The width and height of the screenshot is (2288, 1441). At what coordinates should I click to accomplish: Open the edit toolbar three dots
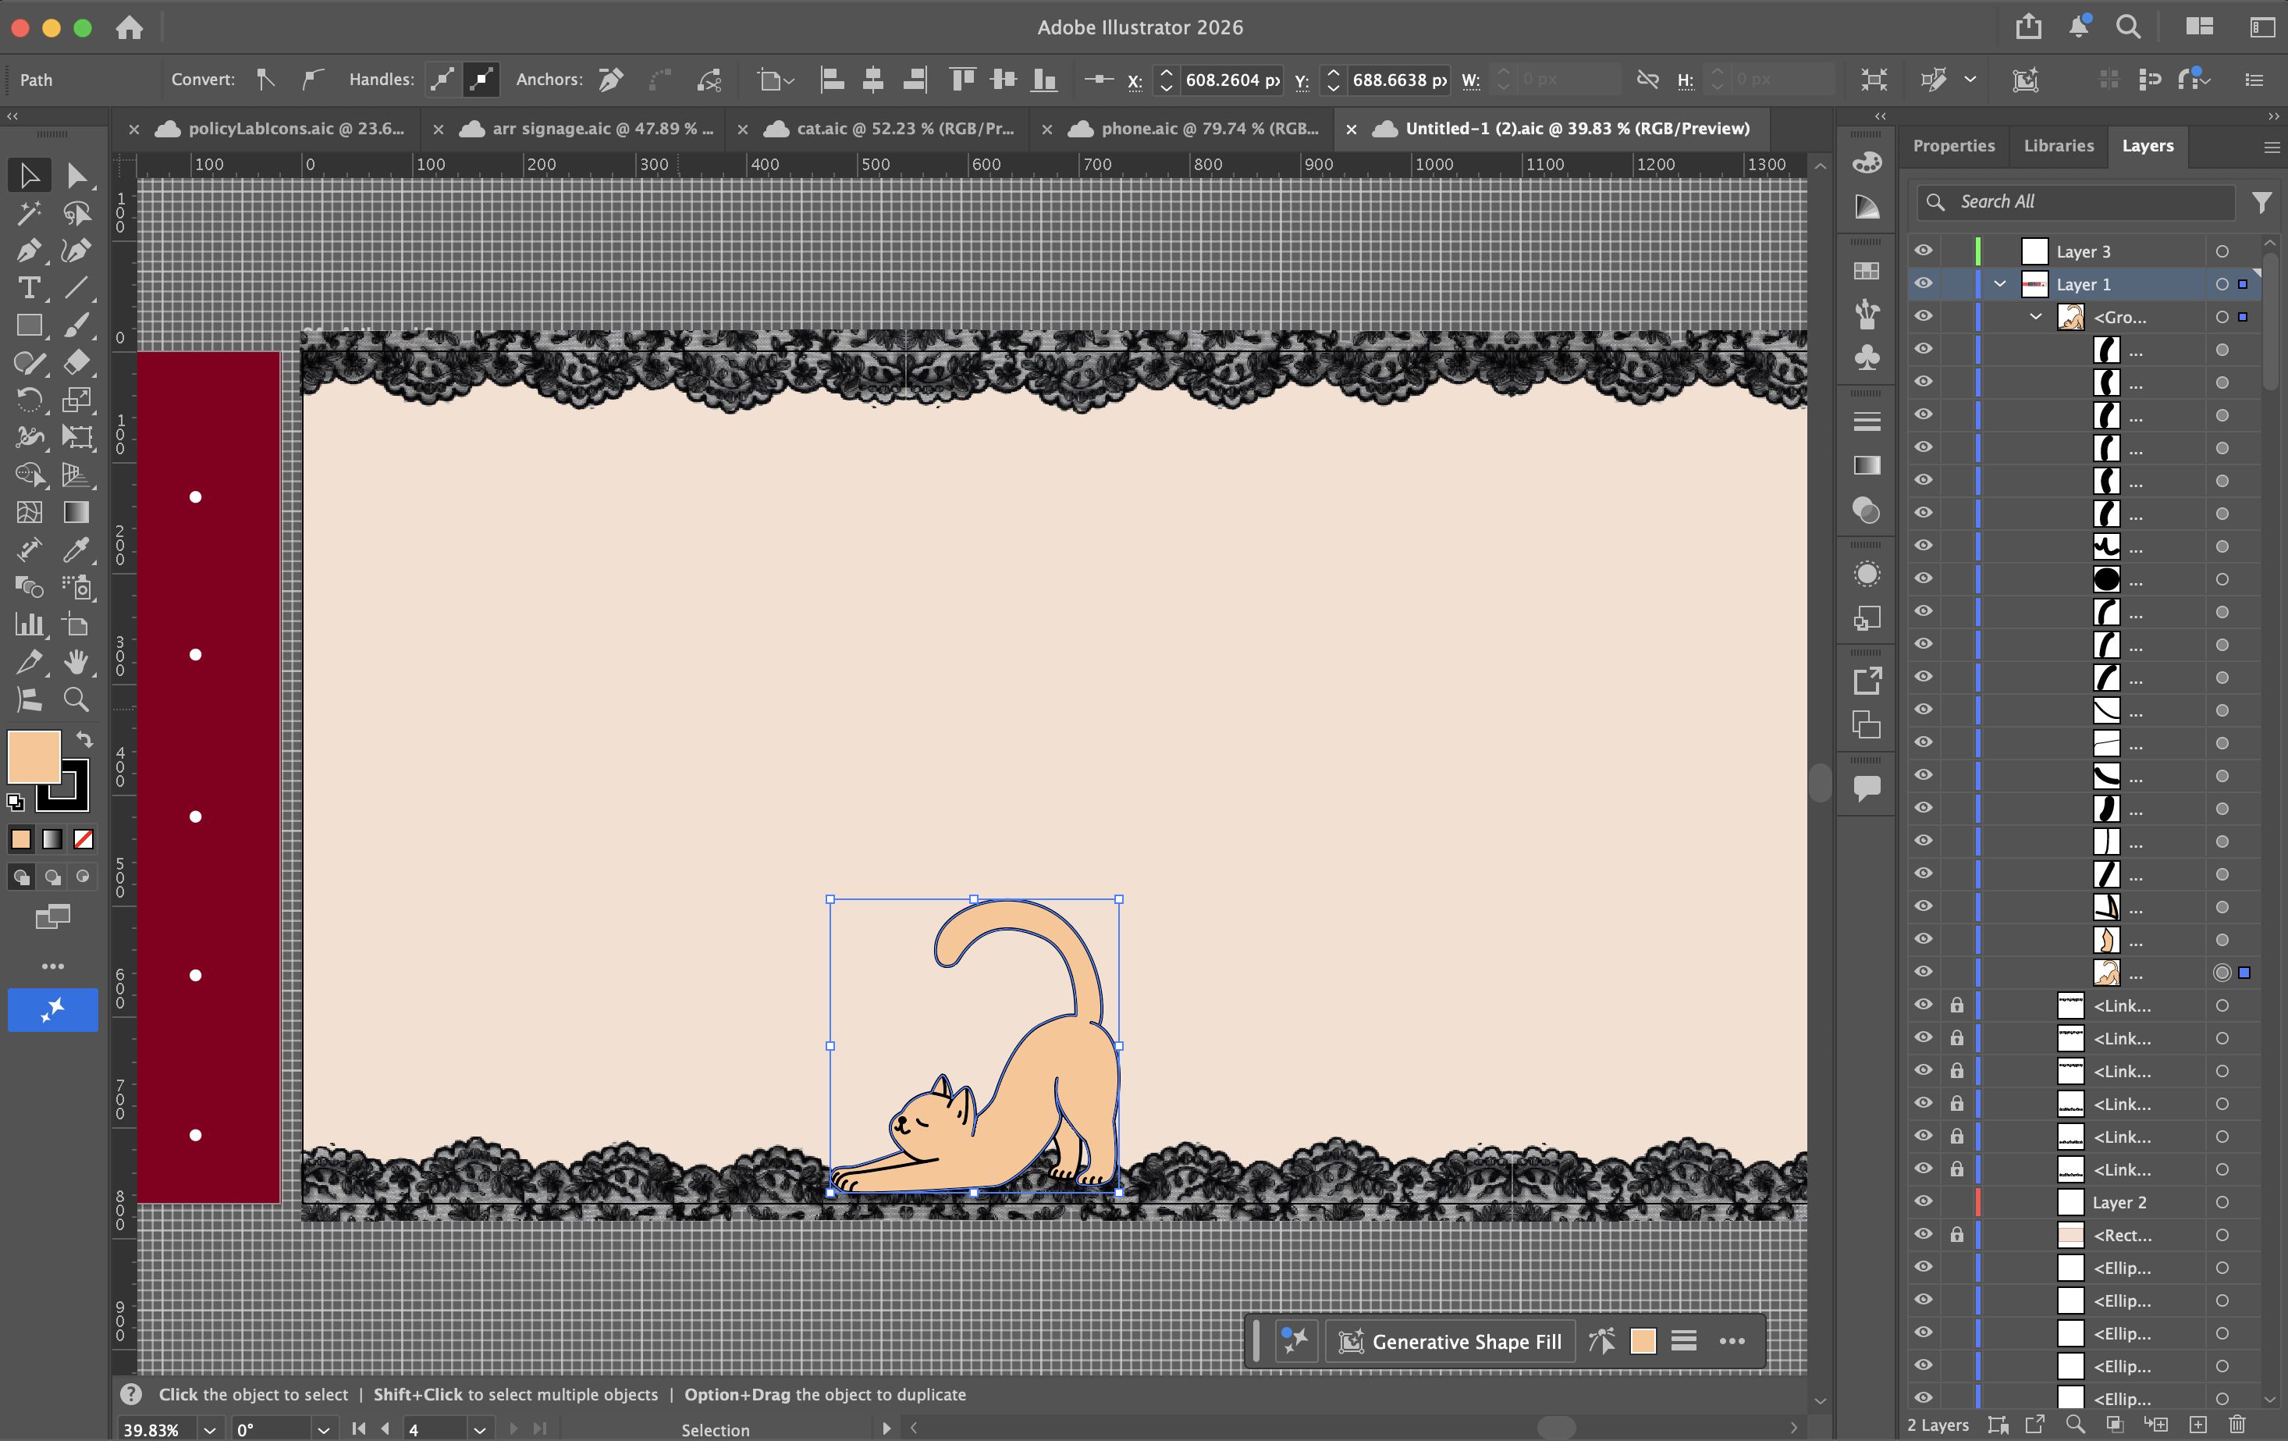coord(52,966)
